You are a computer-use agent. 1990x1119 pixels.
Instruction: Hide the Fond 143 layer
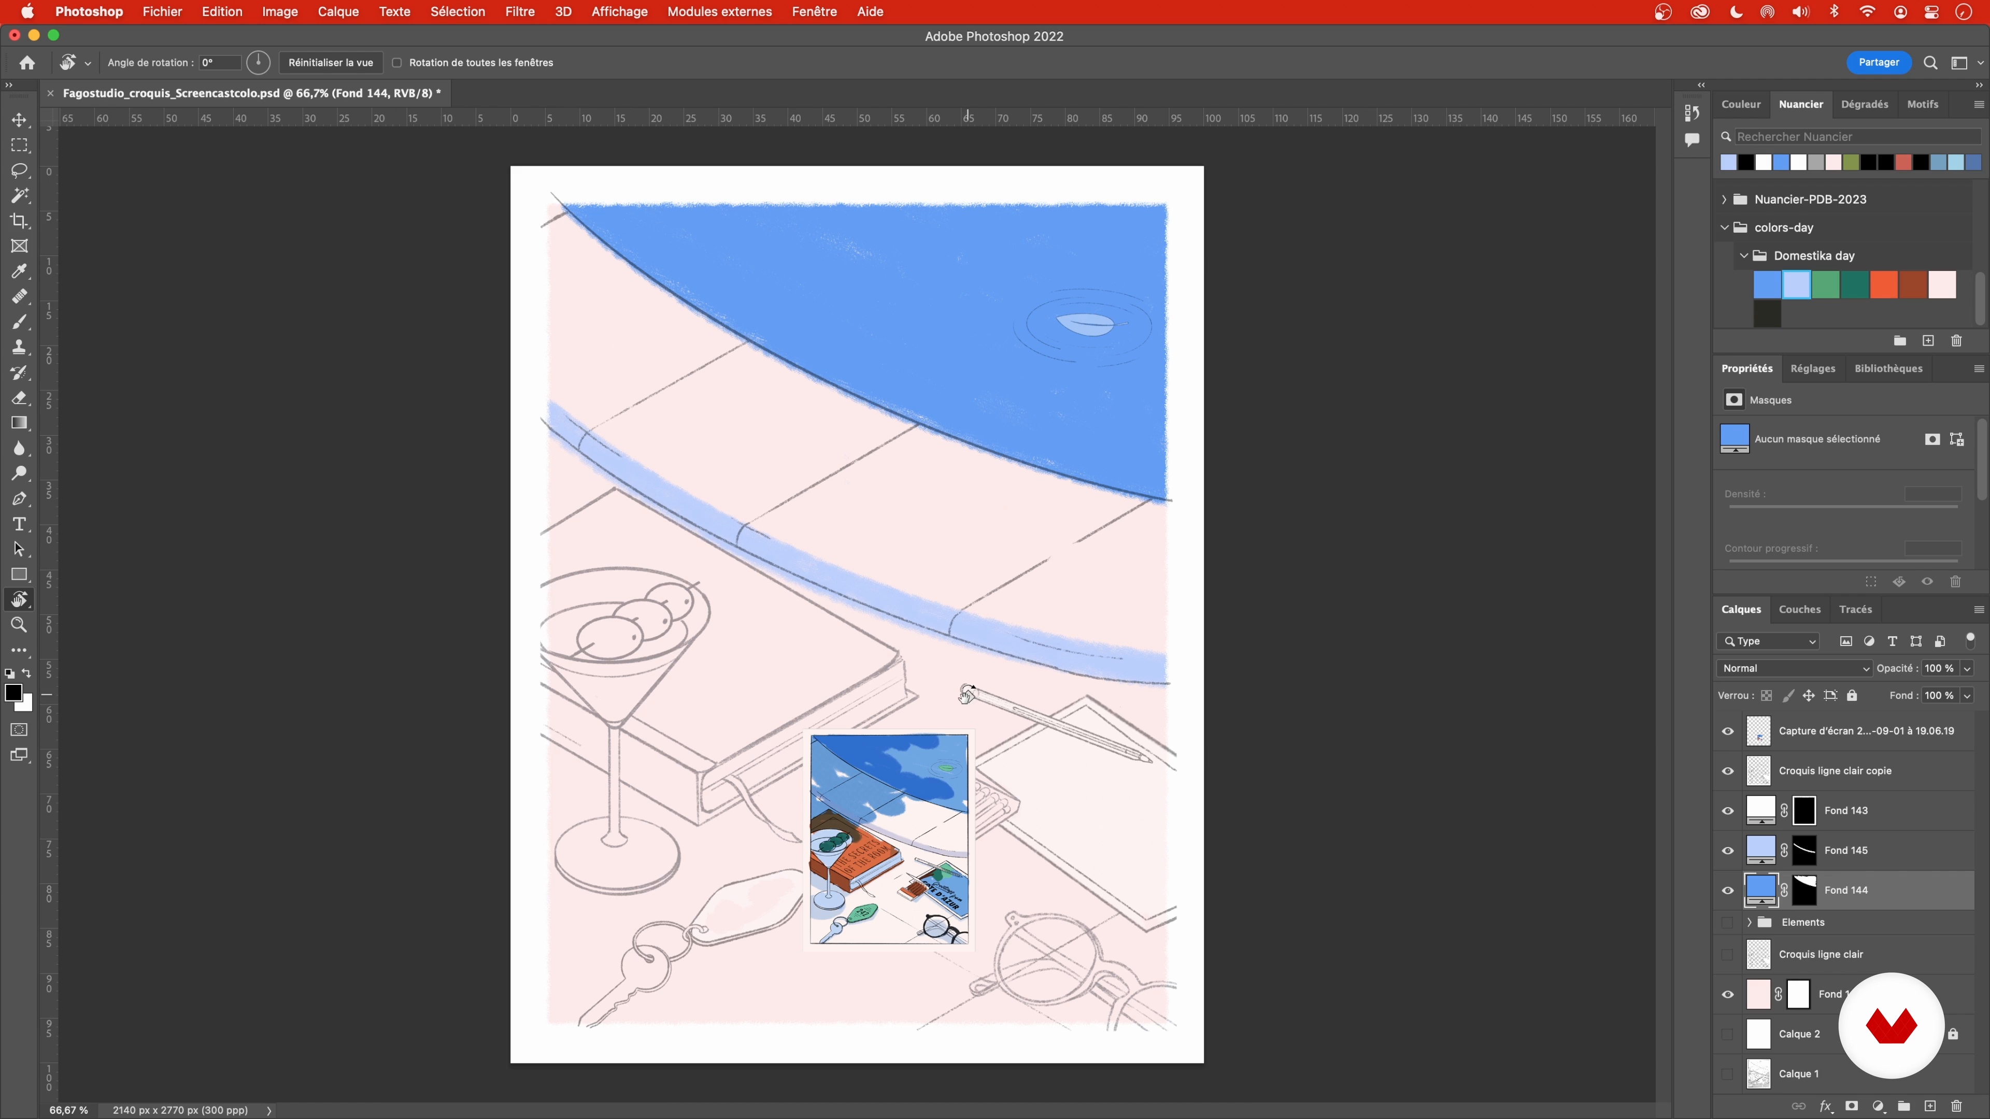tap(1727, 811)
